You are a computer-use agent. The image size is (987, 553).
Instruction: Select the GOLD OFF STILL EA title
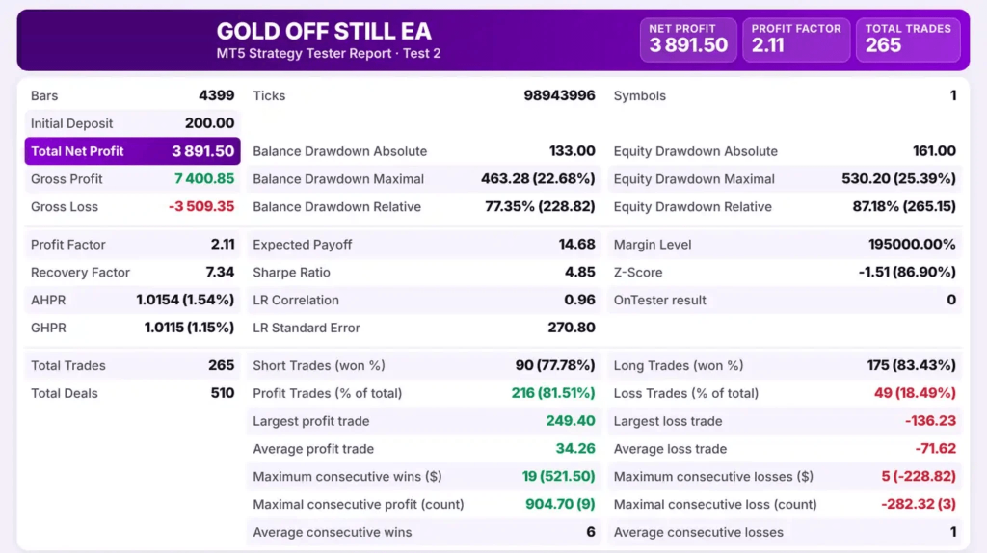pyautogui.click(x=324, y=31)
